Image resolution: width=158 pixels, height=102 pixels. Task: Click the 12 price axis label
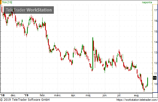pos(156,63)
